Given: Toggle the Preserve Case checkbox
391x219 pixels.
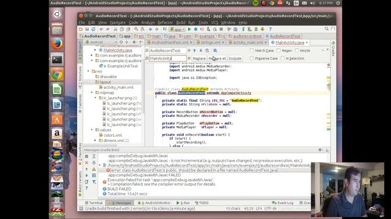Looking at the screenshot, I should pyautogui.click(x=252, y=58).
